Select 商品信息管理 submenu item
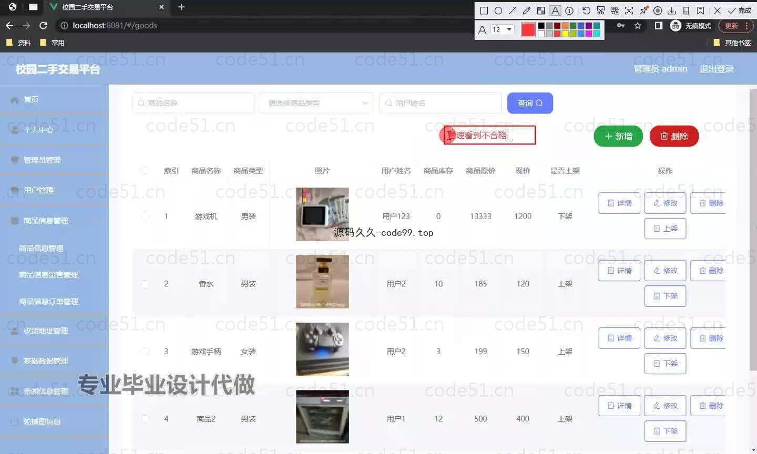Viewport: 757px width, 454px height. click(x=41, y=248)
